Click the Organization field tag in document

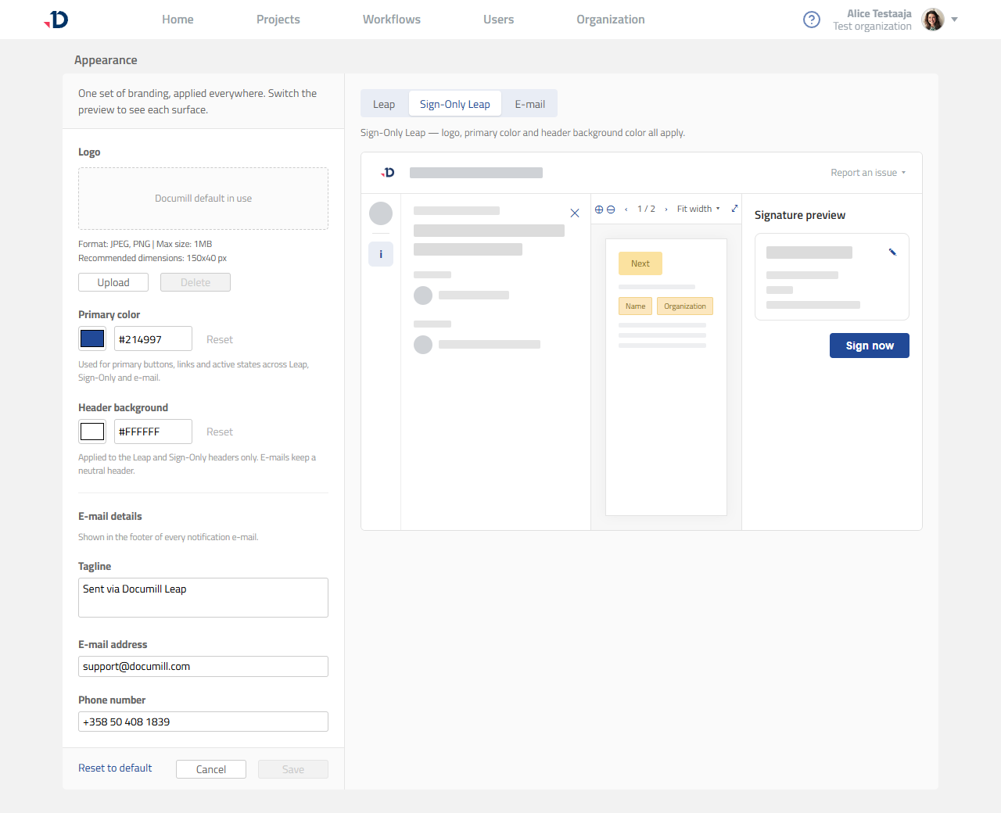[685, 306]
